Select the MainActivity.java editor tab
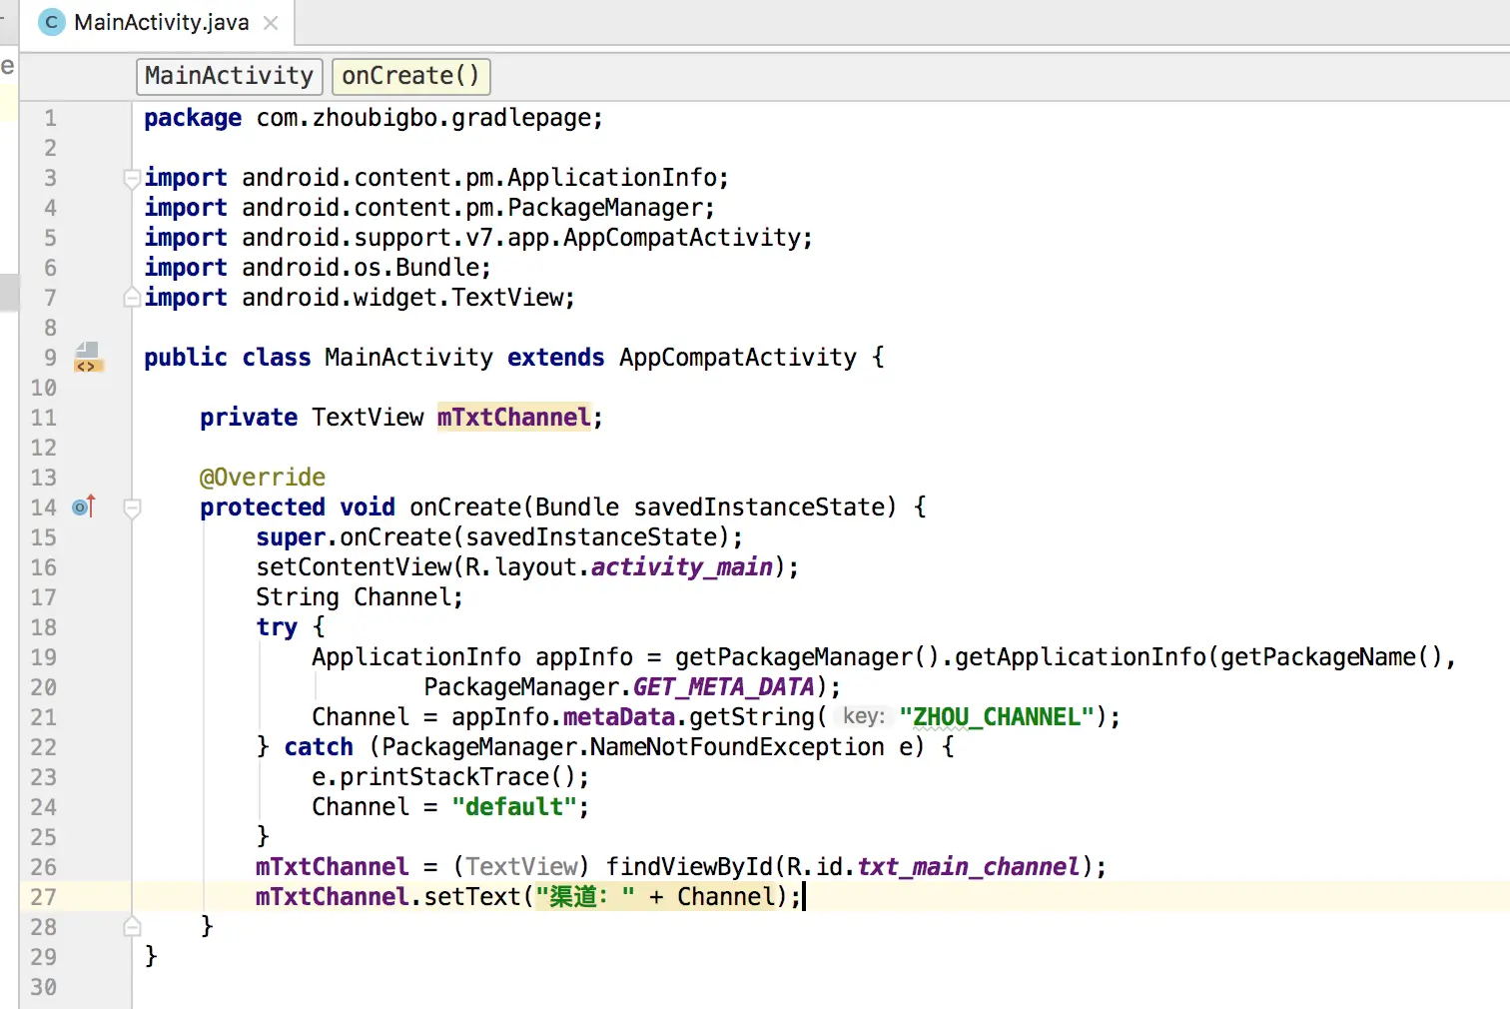 (x=158, y=23)
